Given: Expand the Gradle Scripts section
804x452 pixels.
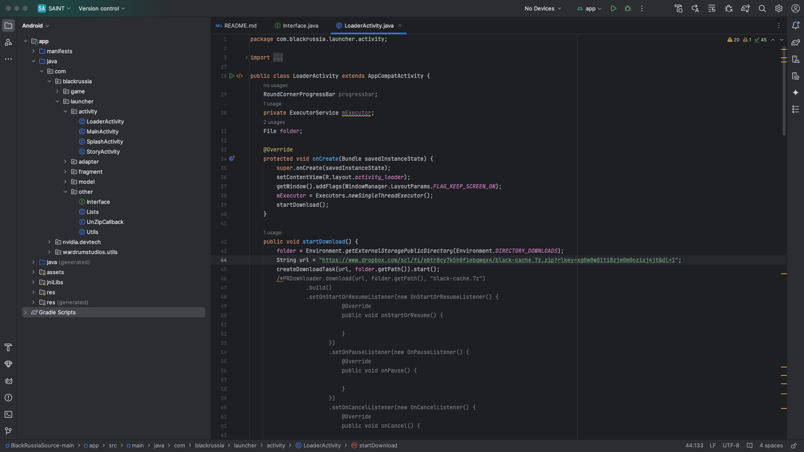Looking at the screenshot, I should pos(26,312).
